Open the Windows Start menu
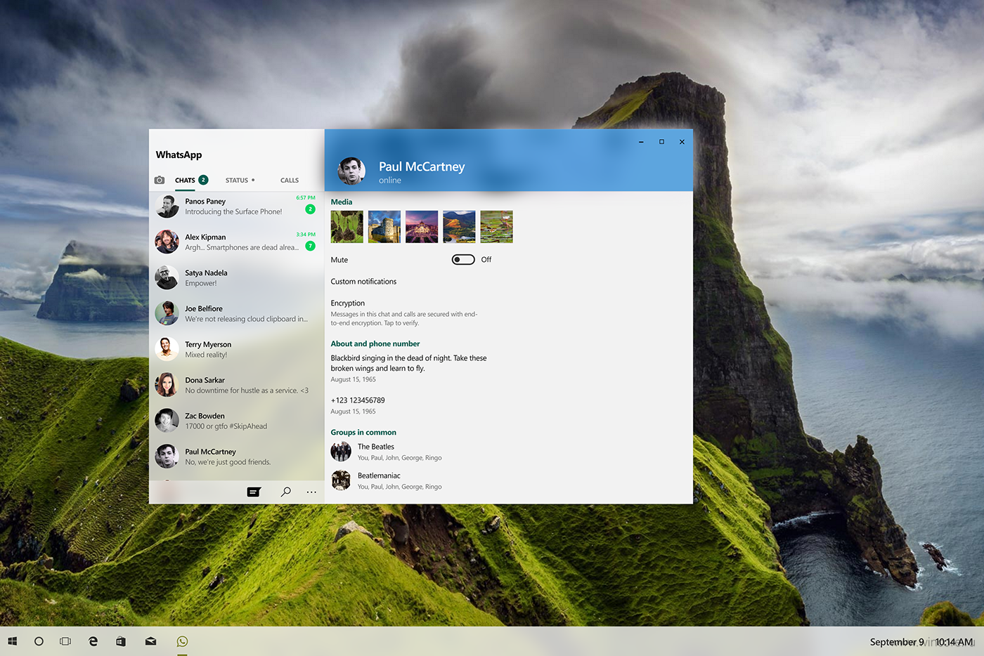Image resolution: width=984 pixels, height=656 pixels. (x=12, y=641)
